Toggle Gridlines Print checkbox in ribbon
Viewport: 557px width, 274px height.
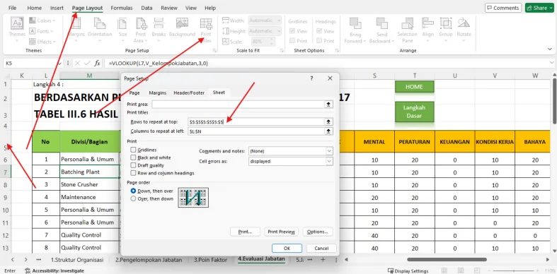[x=292, y=41]
